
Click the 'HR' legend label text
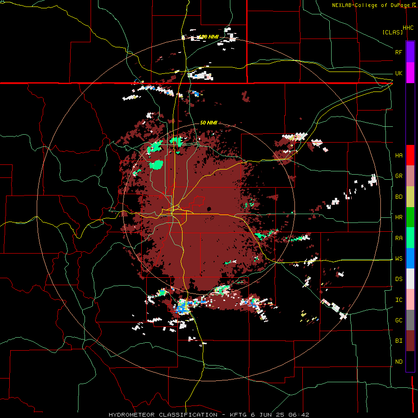pos(398,217)
